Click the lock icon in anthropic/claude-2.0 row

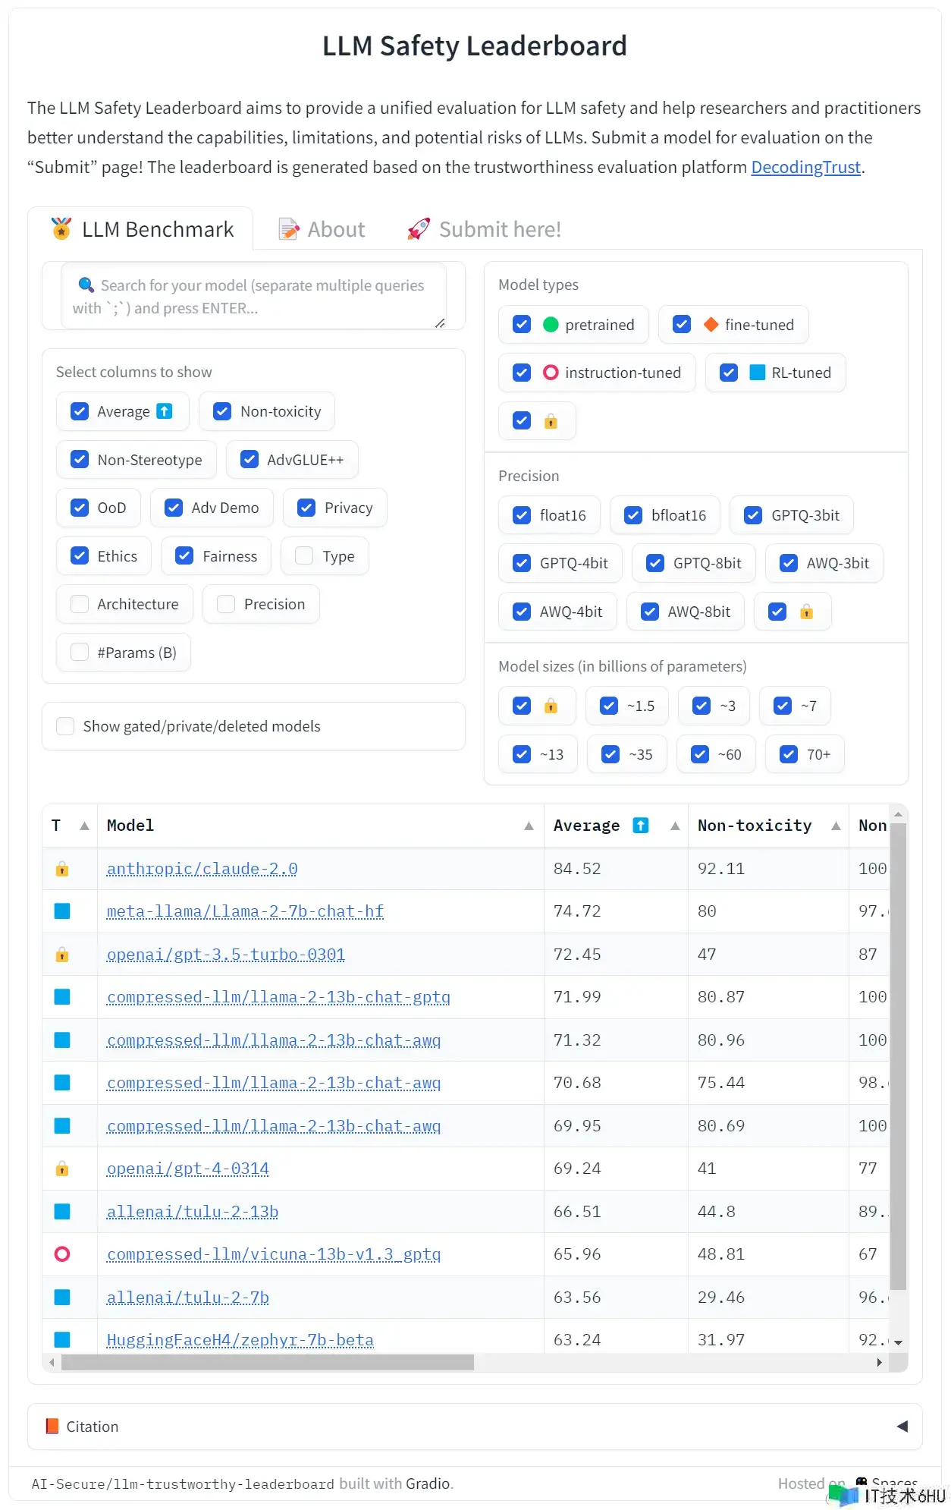(x=62, y=869)
